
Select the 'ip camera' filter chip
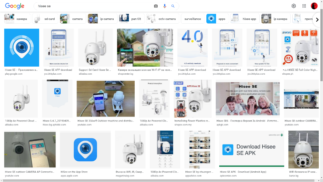[x=102, y=19]
